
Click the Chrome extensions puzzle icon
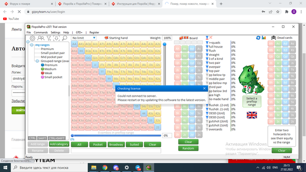click(287, 12)
